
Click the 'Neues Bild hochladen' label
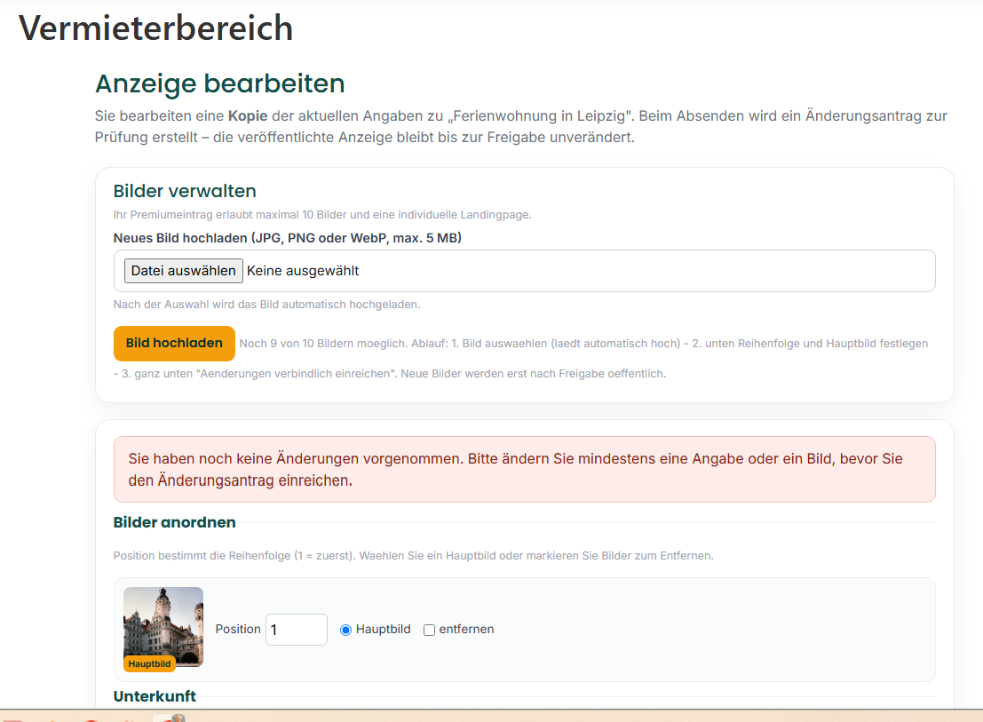[287, 238]
